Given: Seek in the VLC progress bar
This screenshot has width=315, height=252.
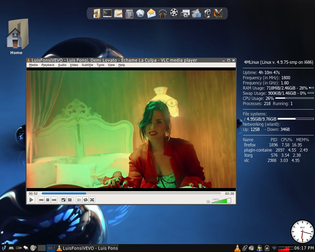Looking at the screenshot, I should pos(131,193).
